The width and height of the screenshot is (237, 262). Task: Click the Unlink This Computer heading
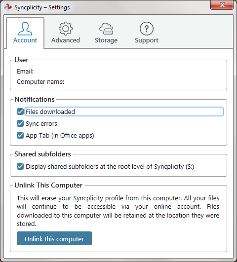tap(48, 186)
